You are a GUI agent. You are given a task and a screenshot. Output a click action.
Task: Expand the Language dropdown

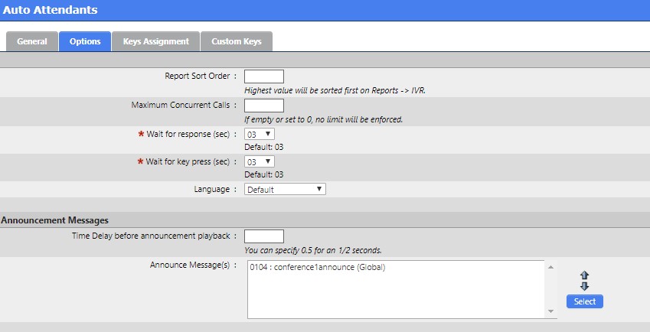285,189
